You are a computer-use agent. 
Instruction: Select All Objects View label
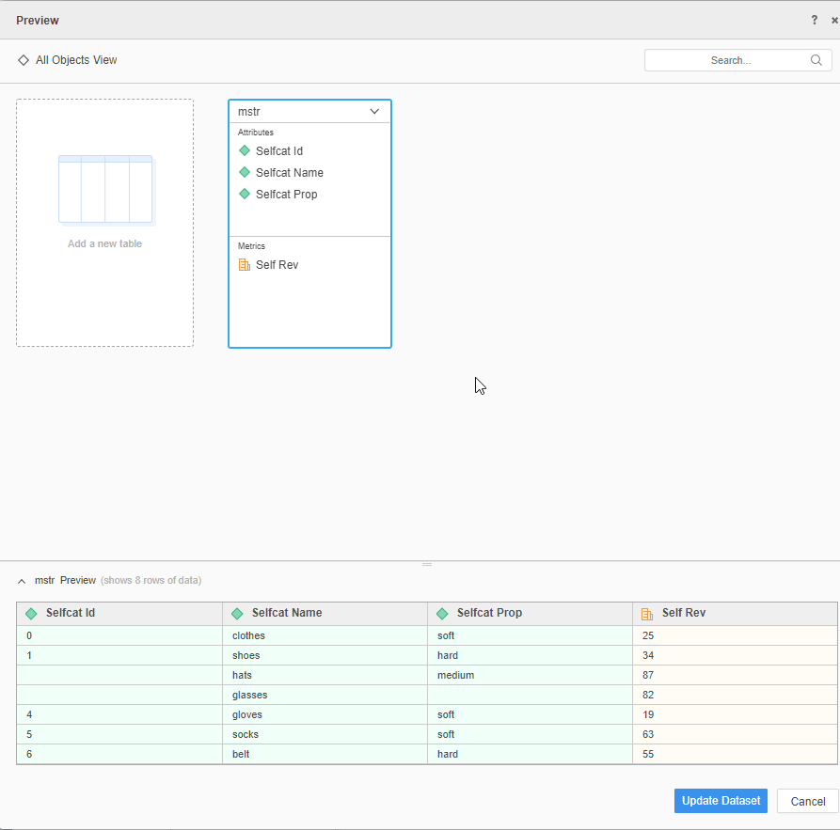coord(76,60)
